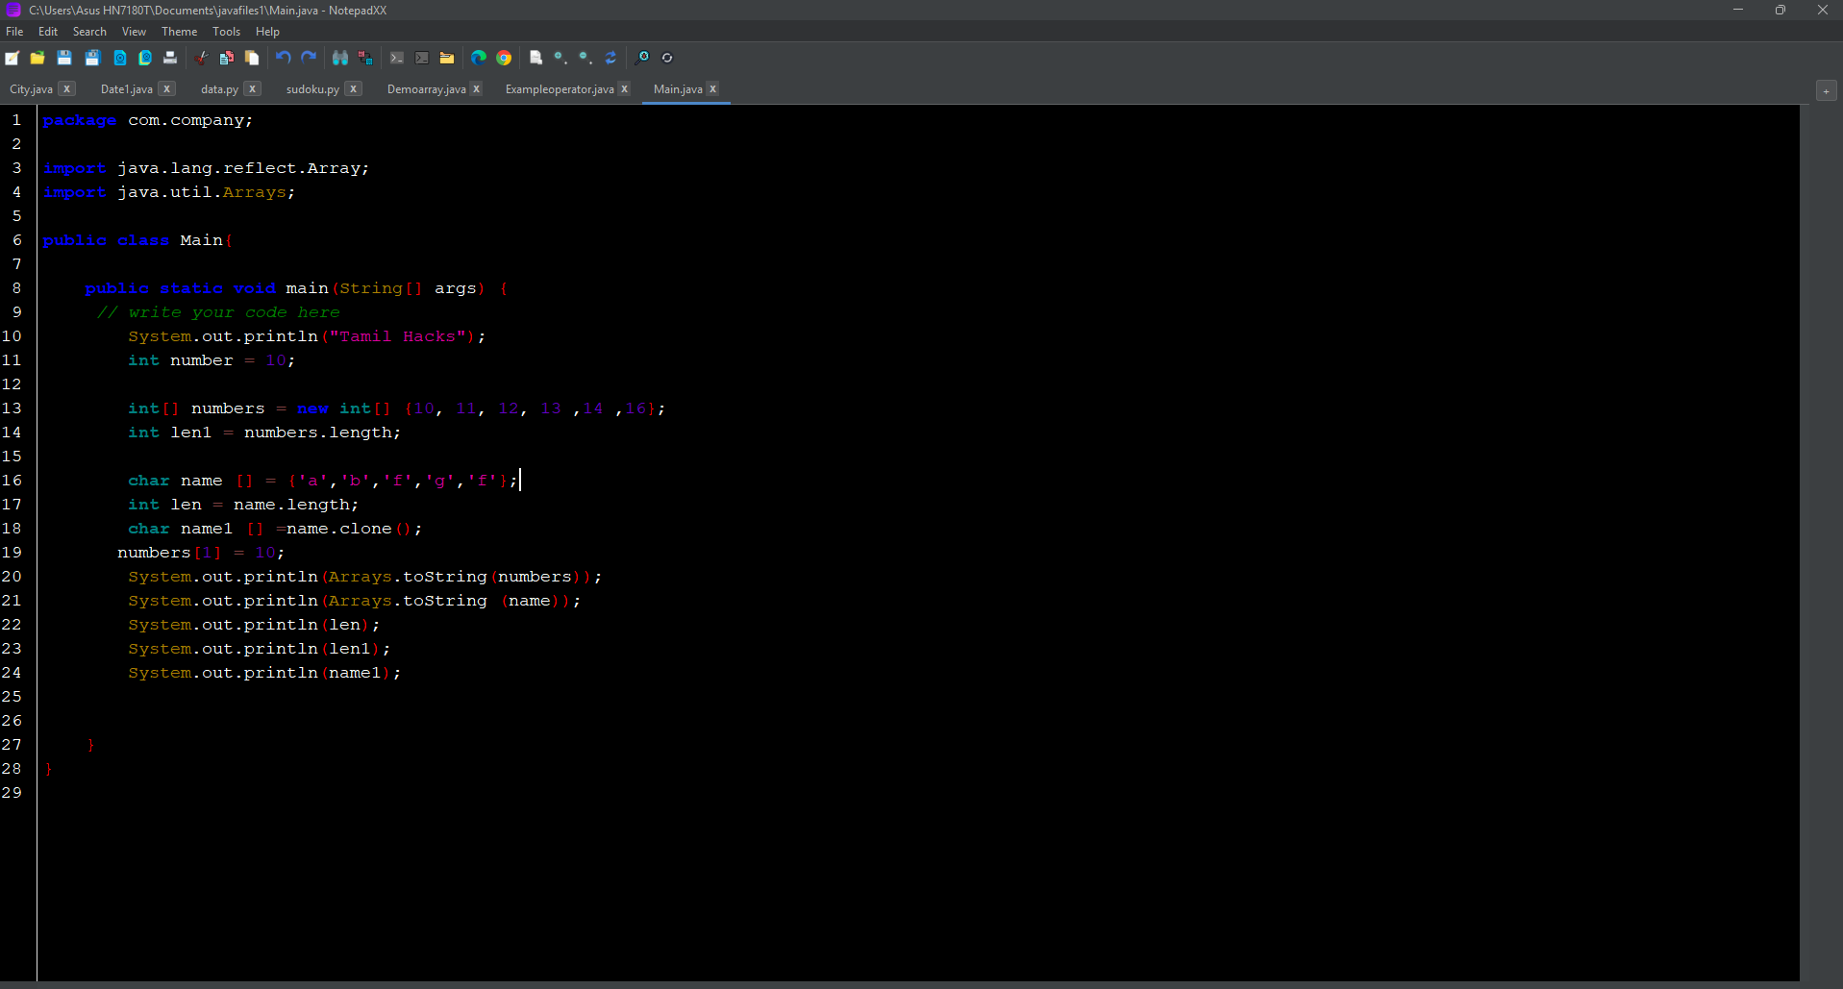
Task: Zoom in with the plus icon
Action: (560, 58)
